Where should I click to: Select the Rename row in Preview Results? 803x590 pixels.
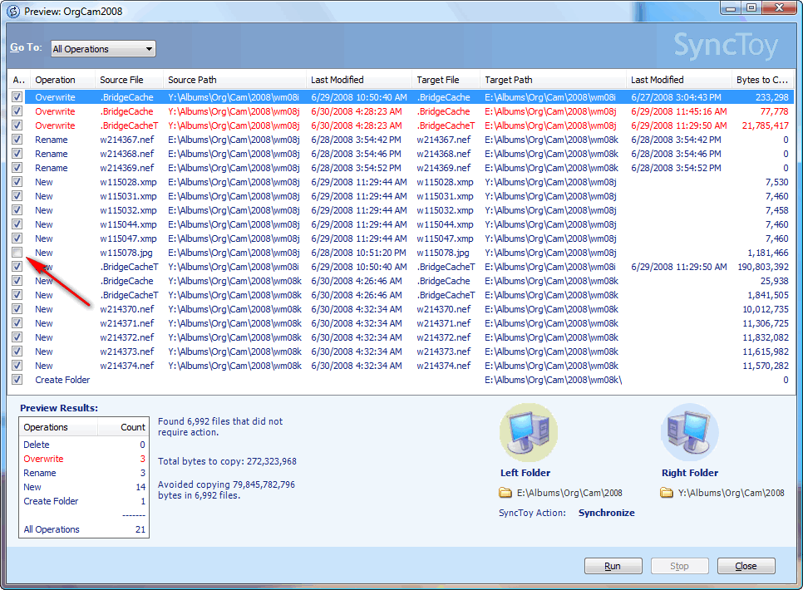pyautogui.click(x=84, y=473)
